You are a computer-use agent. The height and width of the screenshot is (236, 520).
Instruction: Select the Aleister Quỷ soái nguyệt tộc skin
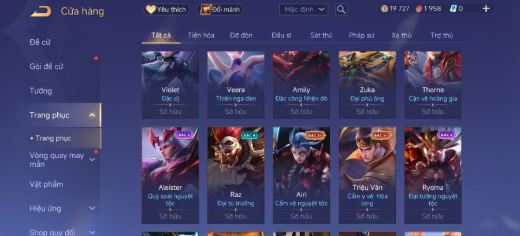coord(170,175)
